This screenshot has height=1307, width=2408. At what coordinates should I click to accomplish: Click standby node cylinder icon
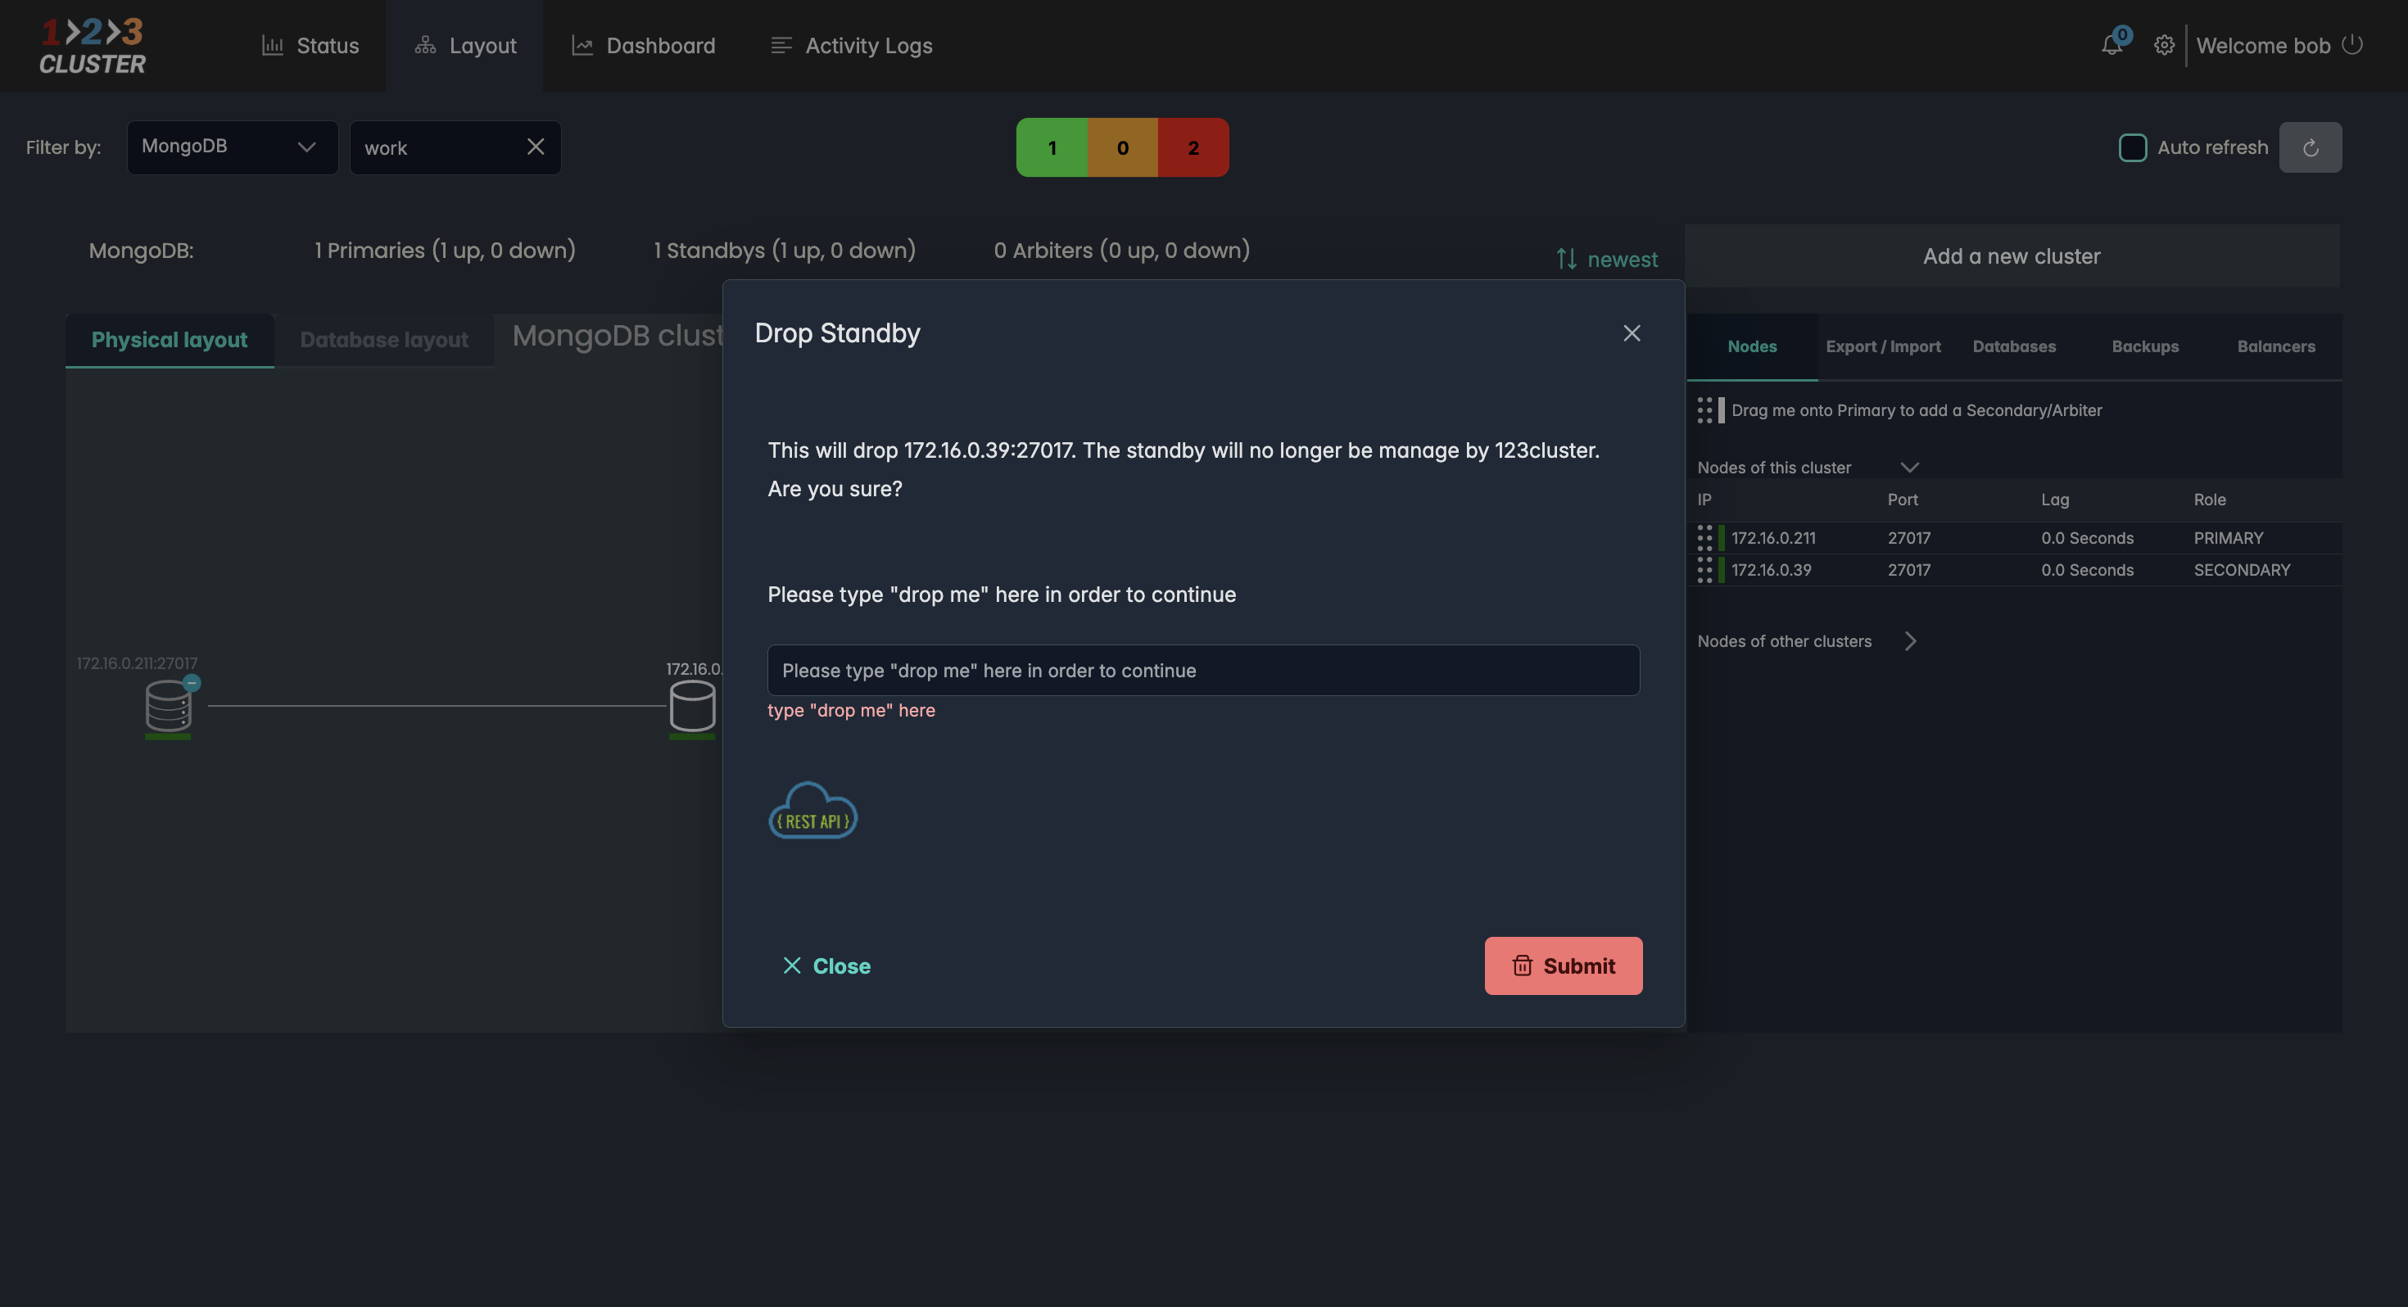tap(693, 705)
